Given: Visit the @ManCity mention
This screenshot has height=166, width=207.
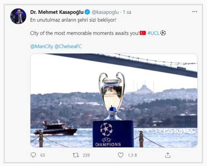Looking at the screenshot, I should (x=41, y=46).
